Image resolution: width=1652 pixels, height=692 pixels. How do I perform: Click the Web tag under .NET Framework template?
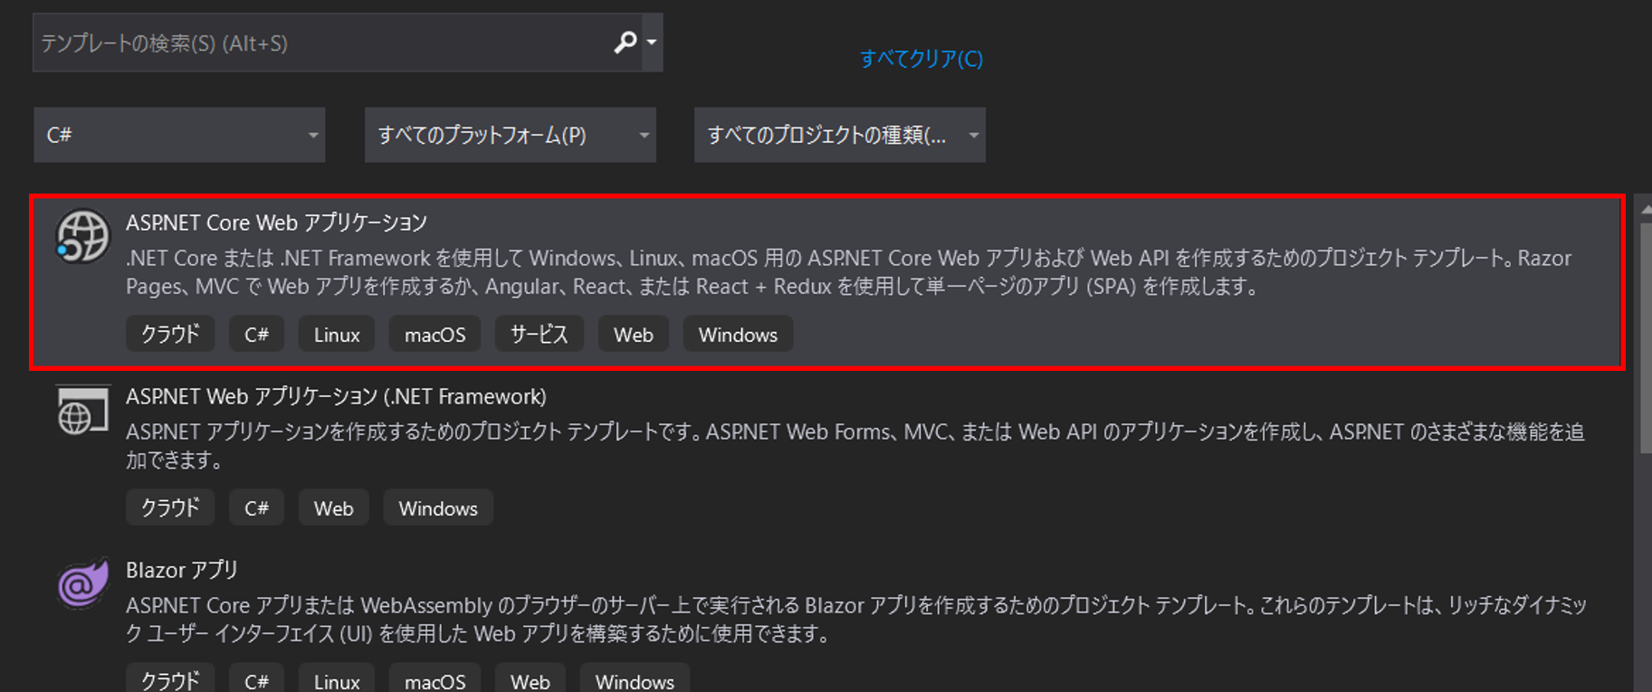coord(333,507)
